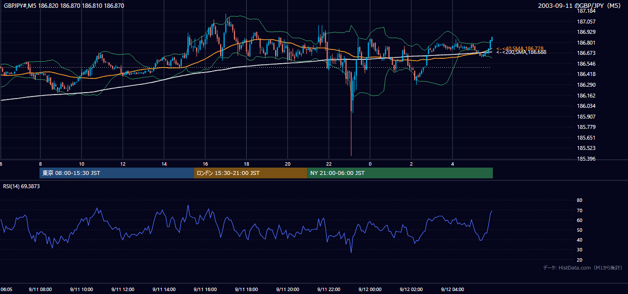Screen dimensions: 628x294
Task: Click the 9/11 16:00 bottom time label
Action: [205, 289]
